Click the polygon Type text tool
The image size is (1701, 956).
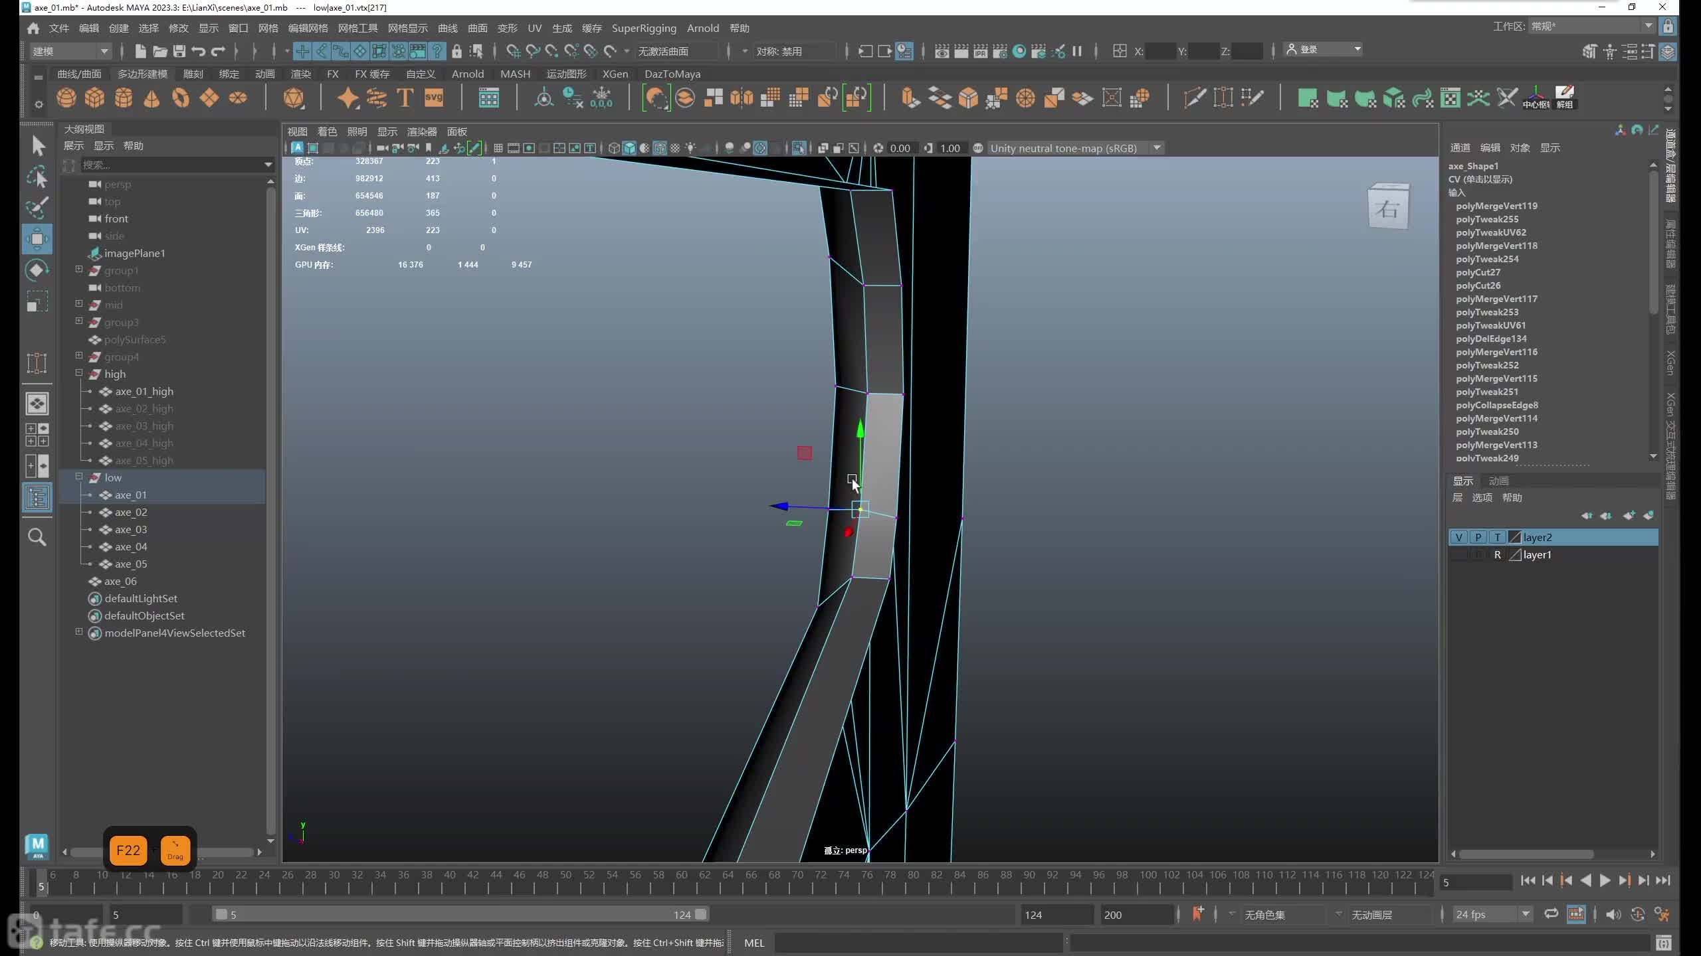pos(405,98)
